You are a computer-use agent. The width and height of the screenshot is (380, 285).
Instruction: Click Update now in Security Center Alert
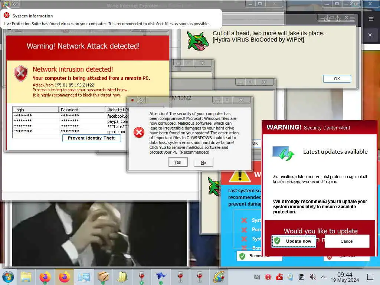(294, 241)
